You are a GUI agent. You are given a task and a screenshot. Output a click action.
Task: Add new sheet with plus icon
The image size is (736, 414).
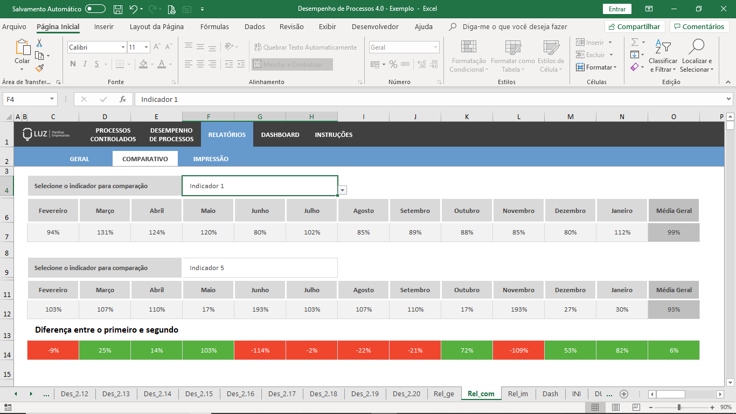[x=624, y=394]
